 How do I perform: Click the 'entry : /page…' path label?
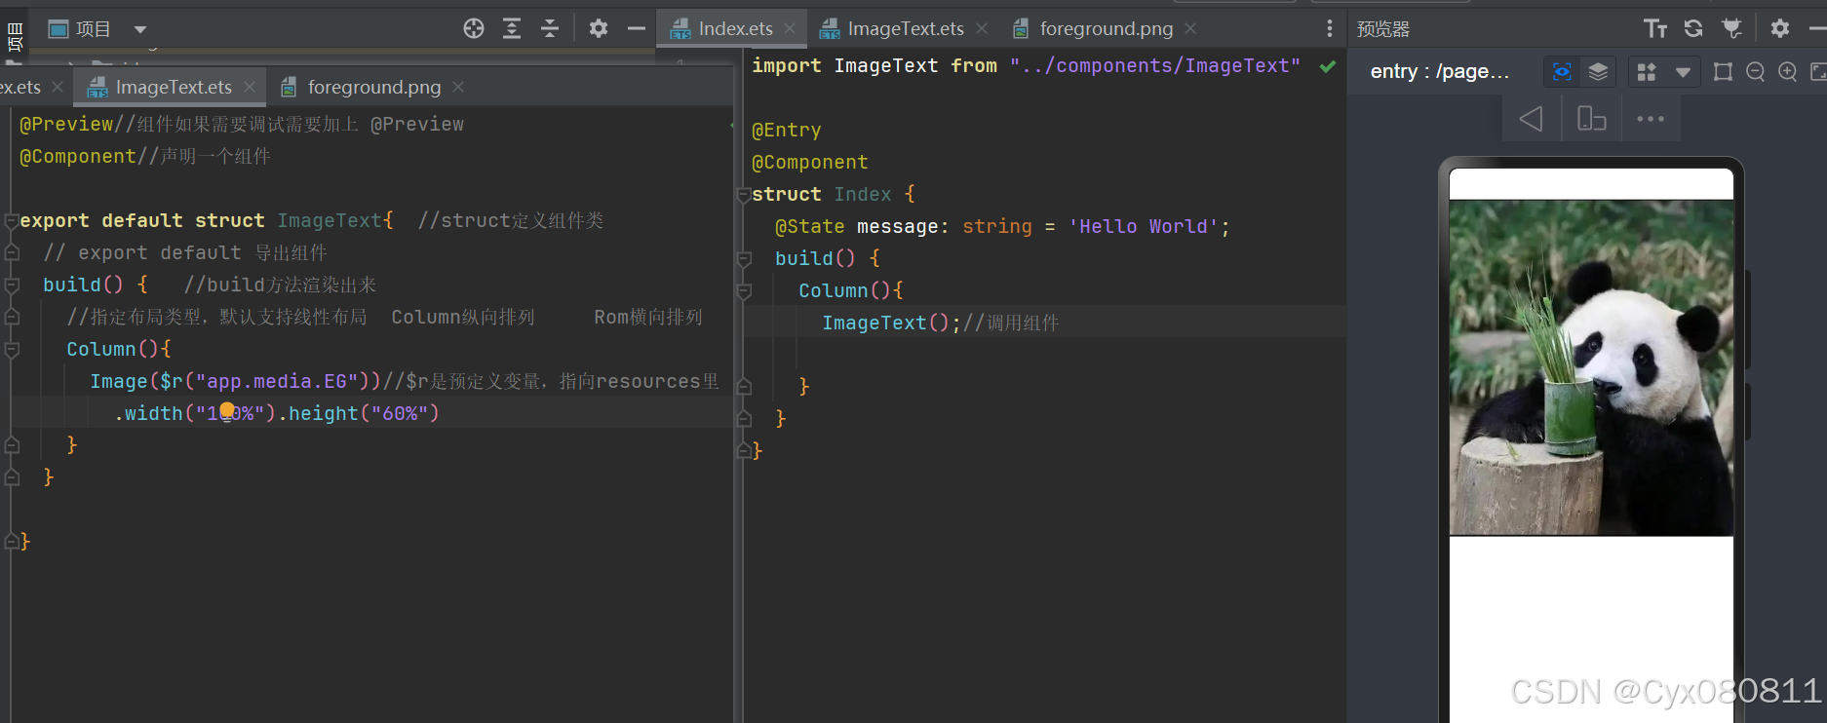tap(1439, 72)
